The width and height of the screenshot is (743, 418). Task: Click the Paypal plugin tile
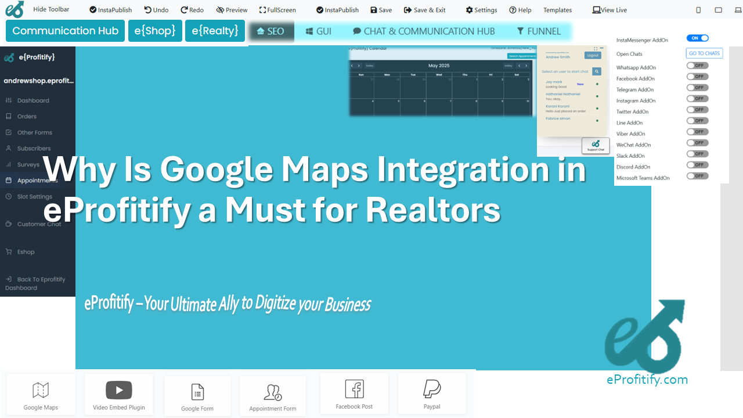click(432, 394)
